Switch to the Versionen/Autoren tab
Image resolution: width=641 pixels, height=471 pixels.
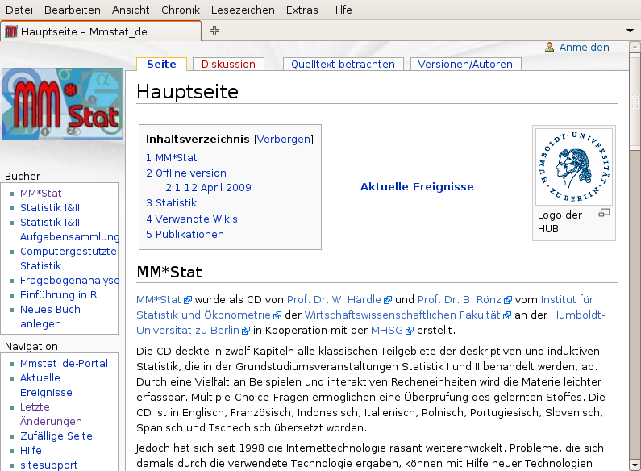465,65
